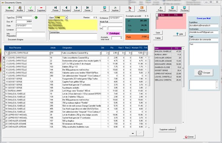Click the Saisir button
222x143 pixels.
(x=158, y=33)
